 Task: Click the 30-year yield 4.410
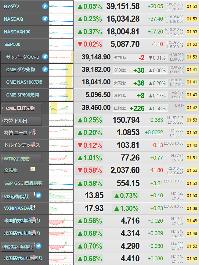[130, 259]
